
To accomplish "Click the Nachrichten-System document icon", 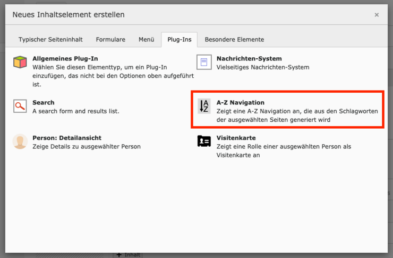I will [204, 63].
